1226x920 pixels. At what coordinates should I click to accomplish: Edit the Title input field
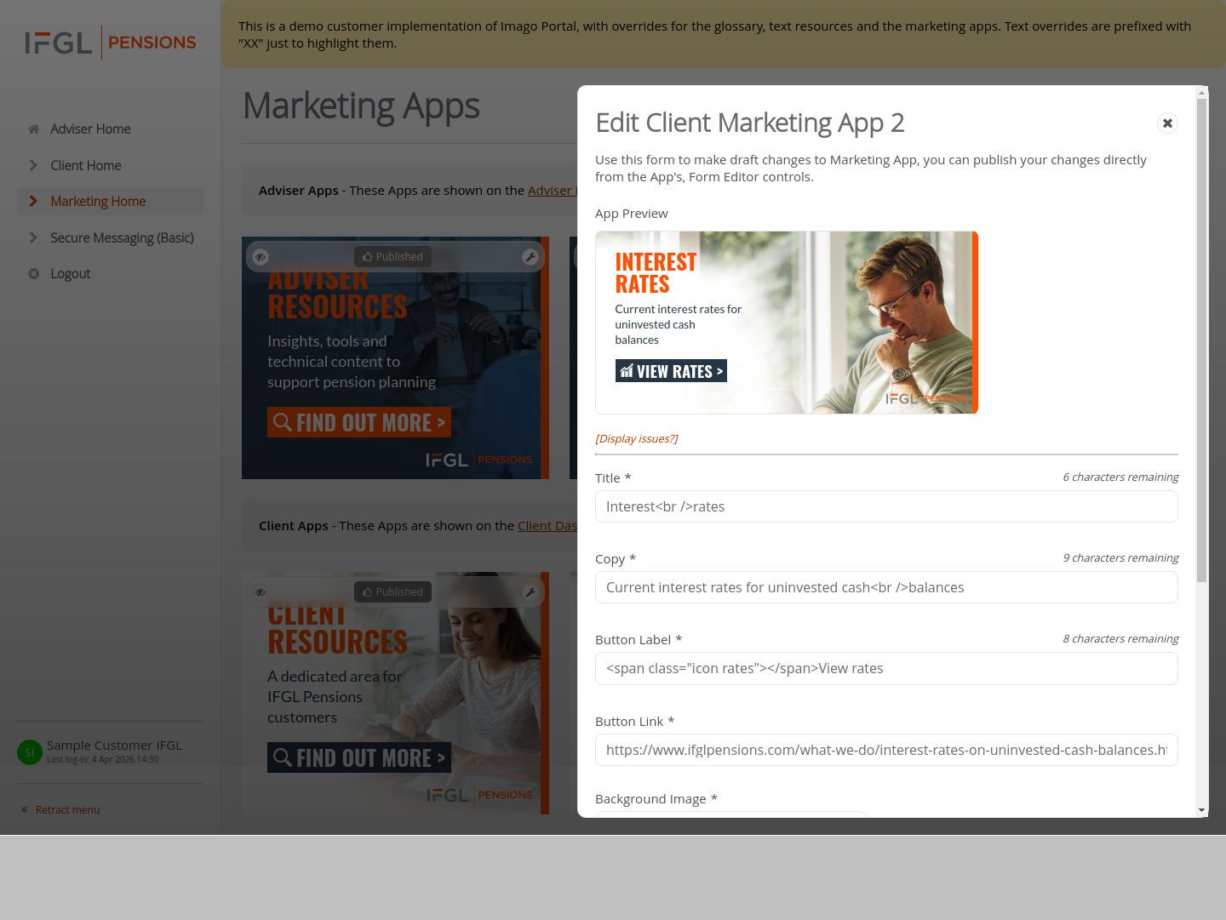coord(886,506)
